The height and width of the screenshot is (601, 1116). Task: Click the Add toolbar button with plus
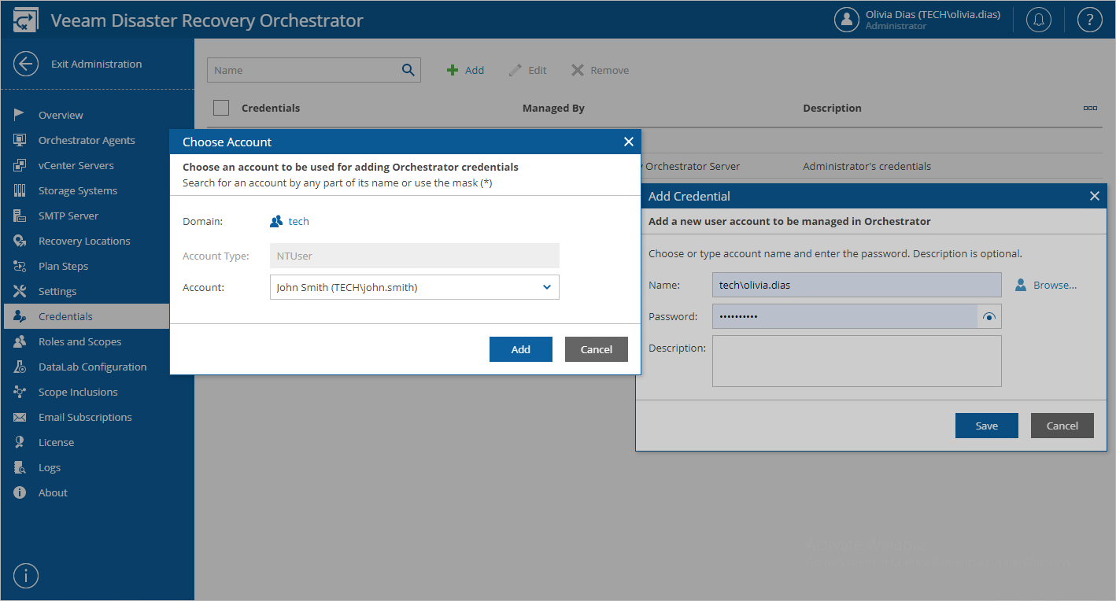(x=465, y=70)
